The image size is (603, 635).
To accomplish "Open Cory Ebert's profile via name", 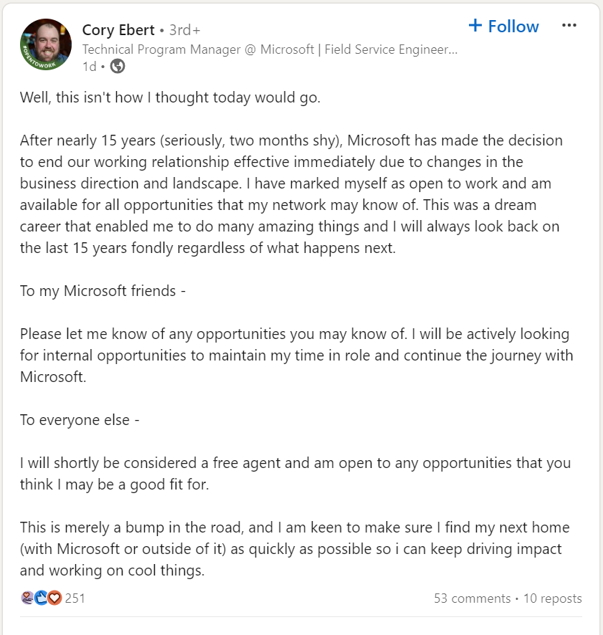I will pyautogui.click(x=118, y=30).
